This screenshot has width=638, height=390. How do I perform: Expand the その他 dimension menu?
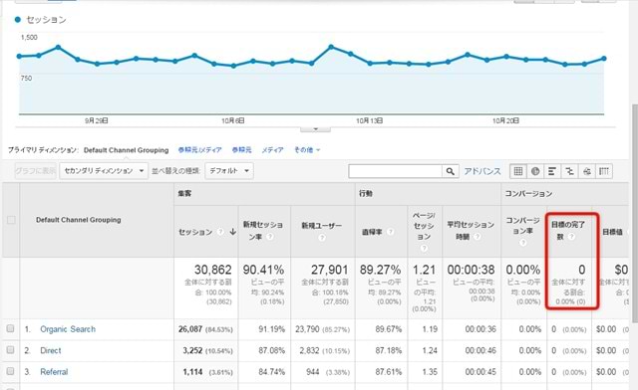(x=307, y=150)
